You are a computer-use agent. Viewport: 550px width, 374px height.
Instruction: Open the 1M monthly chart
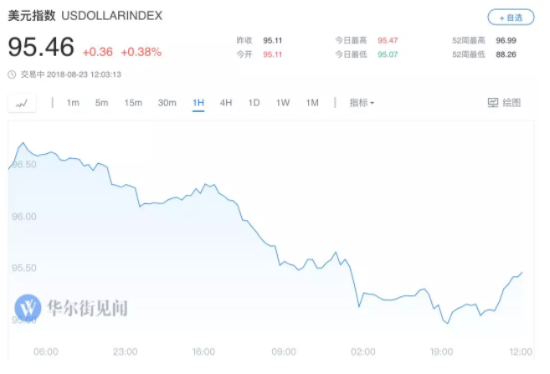point(312,103)
